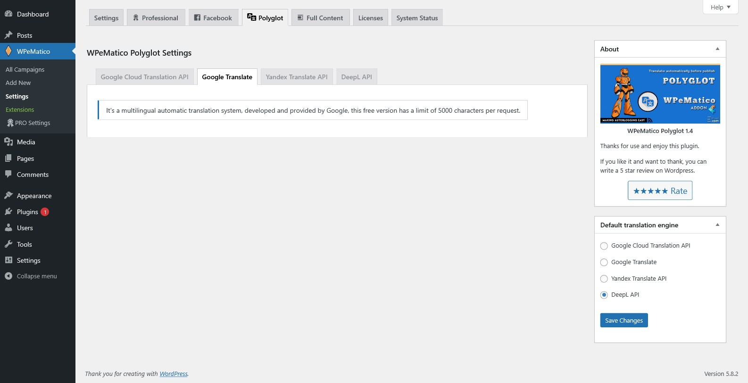
Task: Open the Help dropdown
Action: (720, 7)
